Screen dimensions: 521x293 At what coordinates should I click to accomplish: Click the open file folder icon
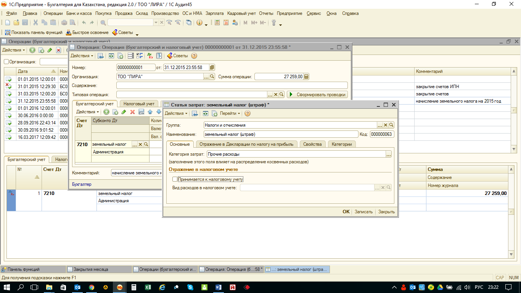click(x=16, y=23)
